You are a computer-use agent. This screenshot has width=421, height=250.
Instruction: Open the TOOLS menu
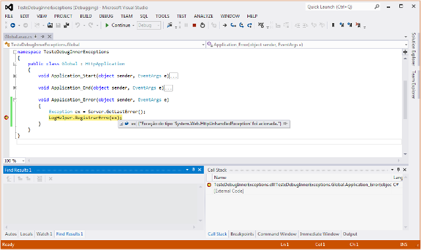tap(162, 16)
